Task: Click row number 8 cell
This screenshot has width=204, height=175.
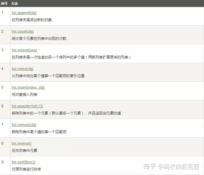Action: [5, 147]
